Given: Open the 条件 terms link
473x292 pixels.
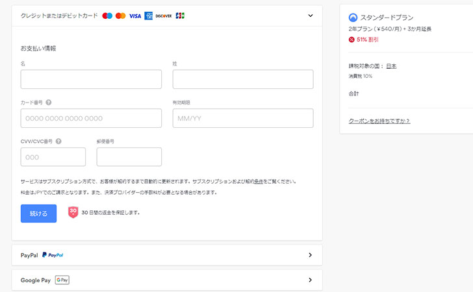Looking at the screenshot, I should (258, 182).
